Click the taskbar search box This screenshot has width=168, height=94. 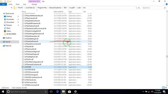tap(27, 92)
